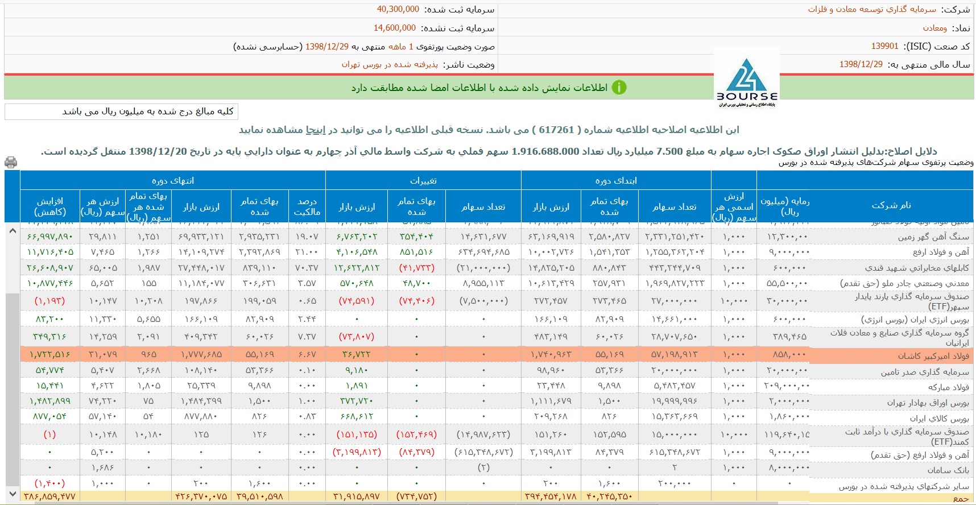This screenshot has height=505, width=976.
Task: Click market value ۱,۷۷۷,۶۸۵ in highlighted row
Action: (201, 354)
